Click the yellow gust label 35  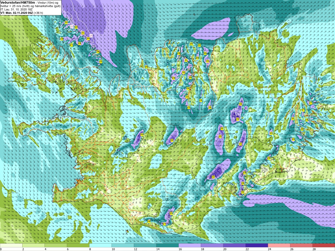click(238, 119)
